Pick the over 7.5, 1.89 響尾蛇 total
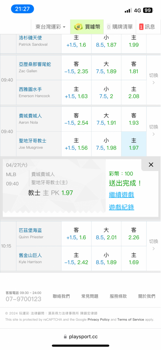 (106, 68)
